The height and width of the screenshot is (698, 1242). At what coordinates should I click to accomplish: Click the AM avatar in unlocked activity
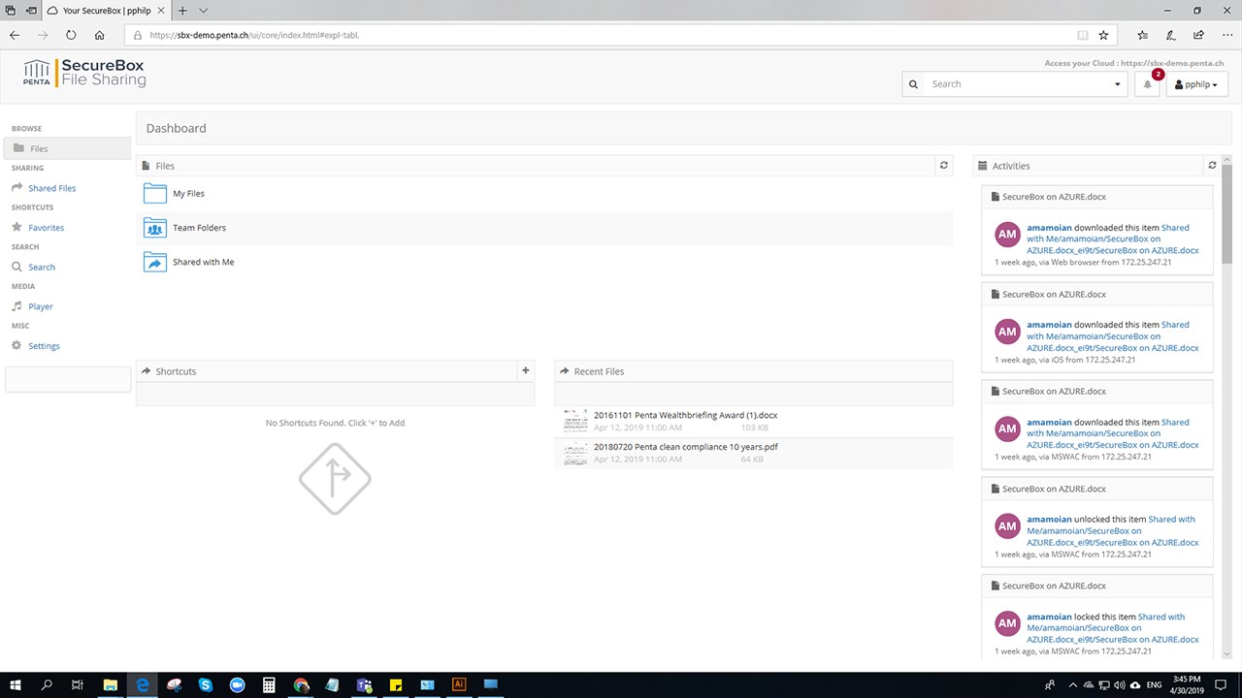(1007, 526)
